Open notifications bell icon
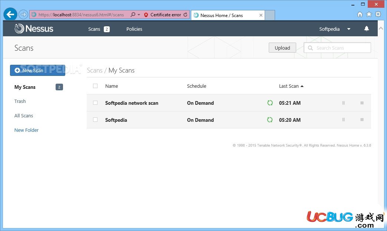 coord(367,29)
